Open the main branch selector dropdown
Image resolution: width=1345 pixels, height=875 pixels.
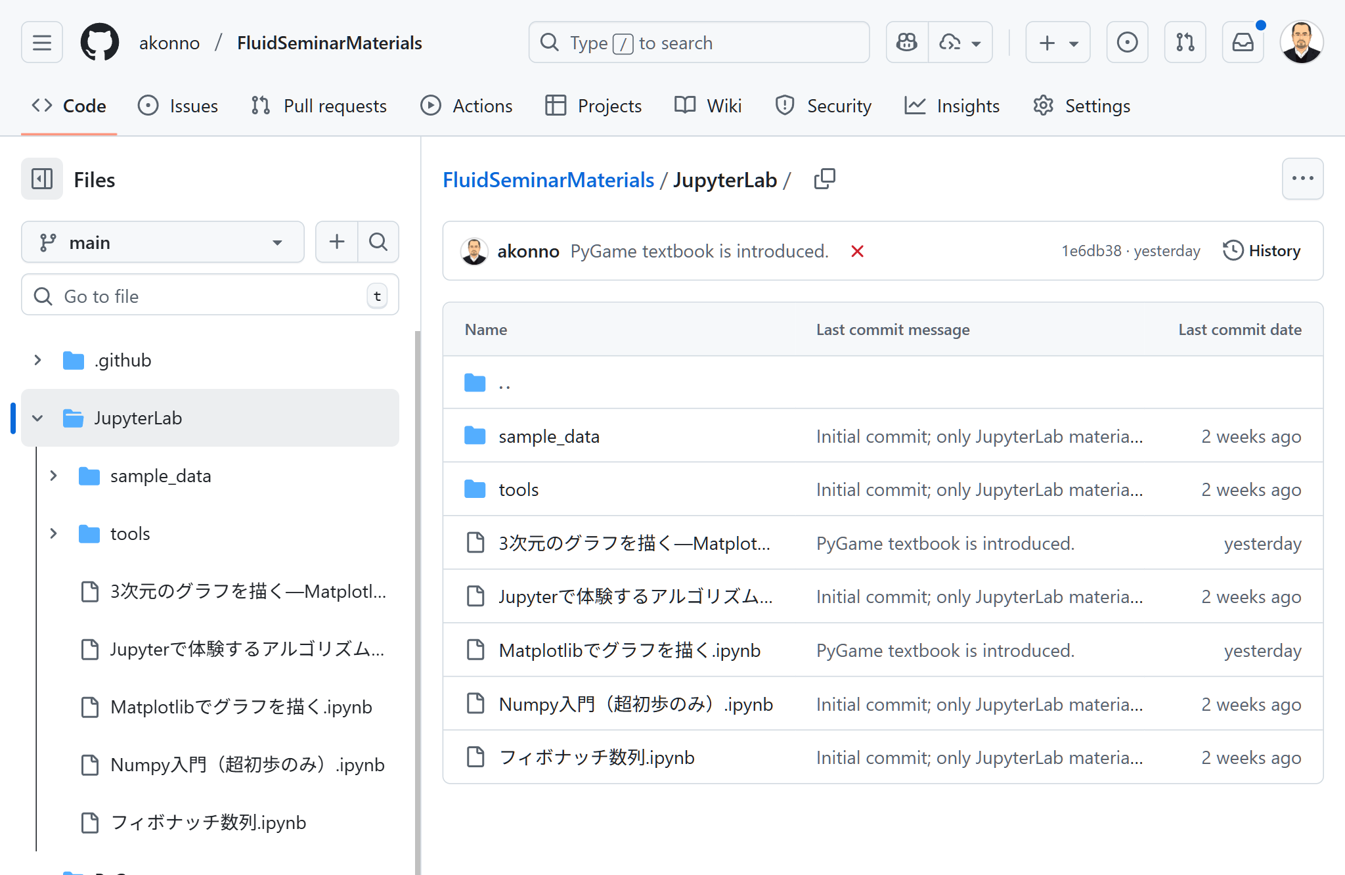pos(162,242)
